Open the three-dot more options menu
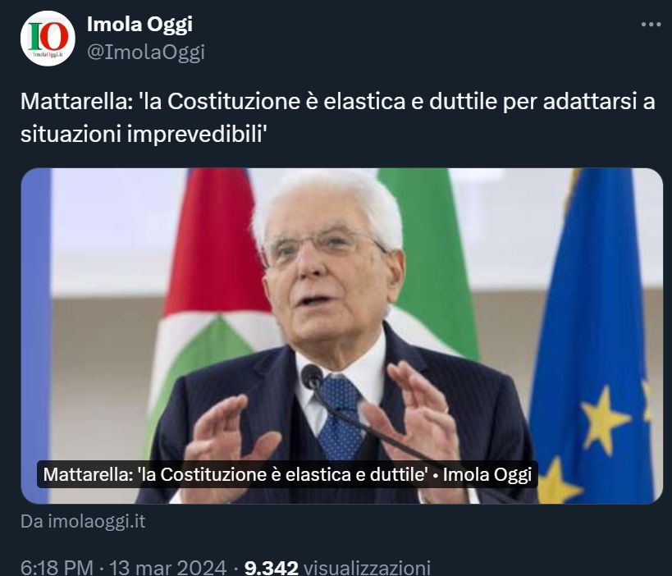 tap(651, 25)
